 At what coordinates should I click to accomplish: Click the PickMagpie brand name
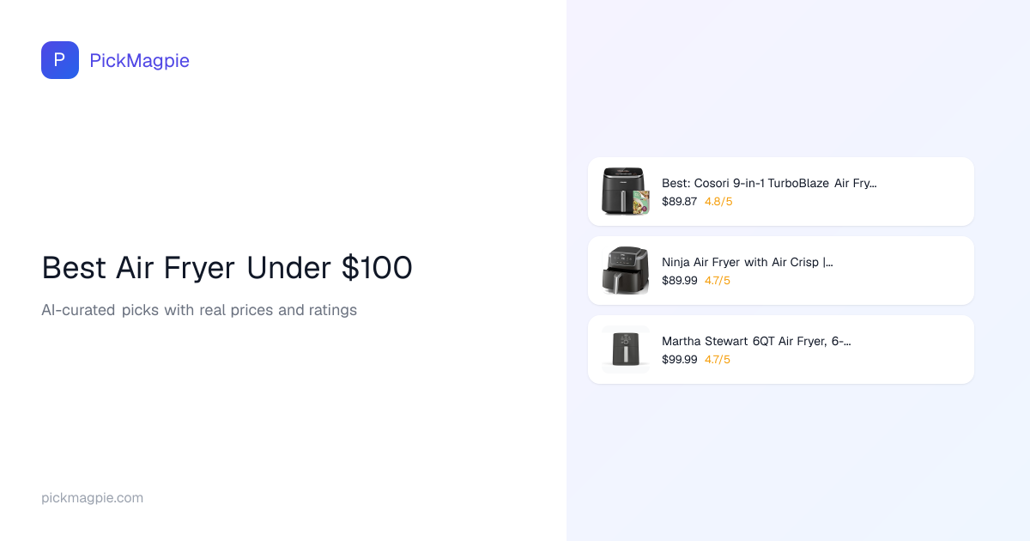139,60
